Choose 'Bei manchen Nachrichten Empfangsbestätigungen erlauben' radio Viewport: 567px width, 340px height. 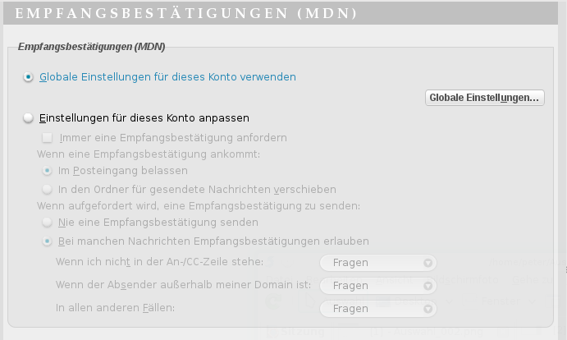tap(48, 241)
